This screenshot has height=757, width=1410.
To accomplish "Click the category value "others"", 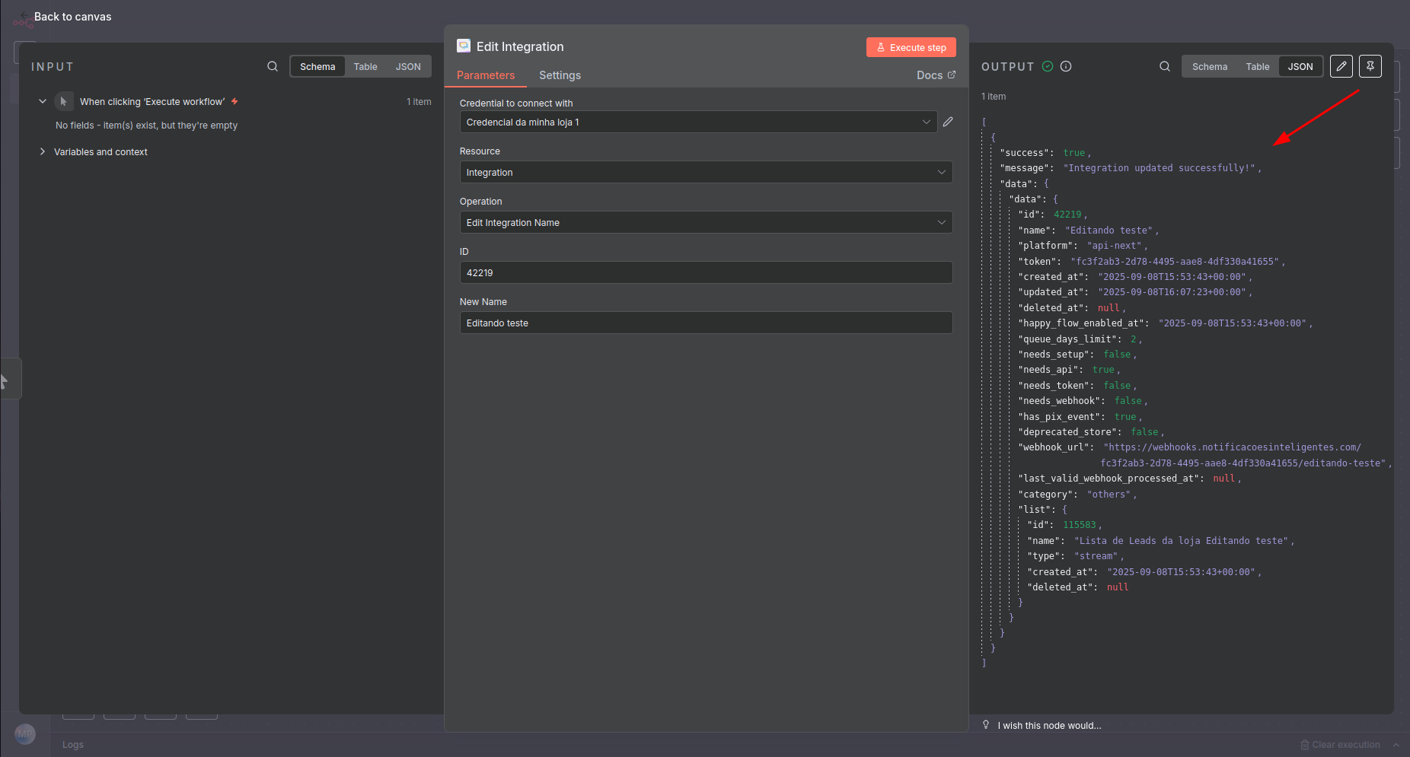I will [x=1109, y=494].
